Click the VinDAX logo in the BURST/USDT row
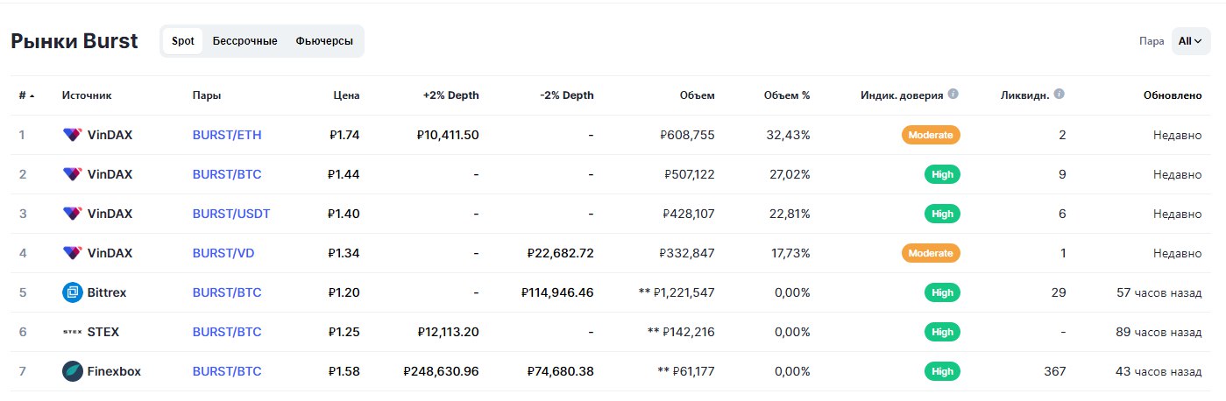This screenshot has width=1226, height=401. (73, 214)
